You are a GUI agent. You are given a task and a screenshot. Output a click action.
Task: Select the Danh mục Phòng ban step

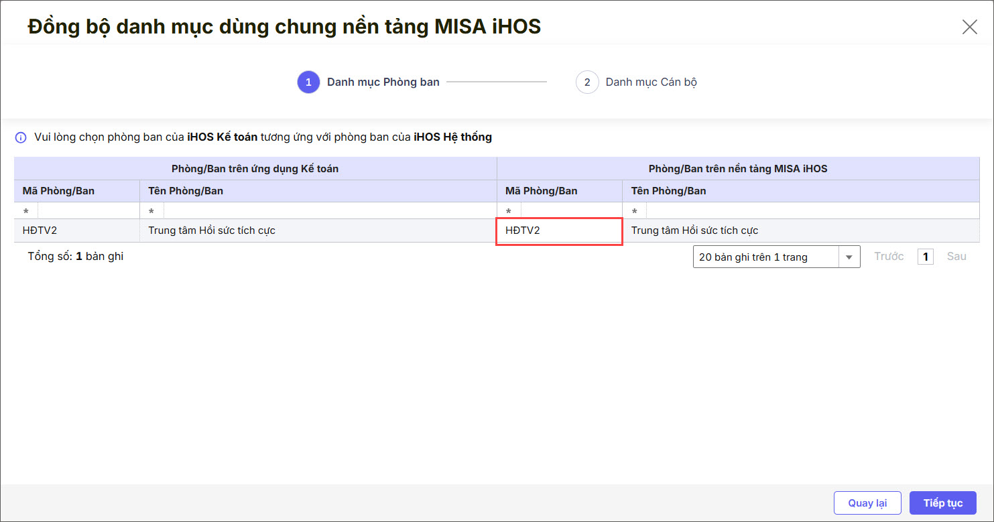383,82
